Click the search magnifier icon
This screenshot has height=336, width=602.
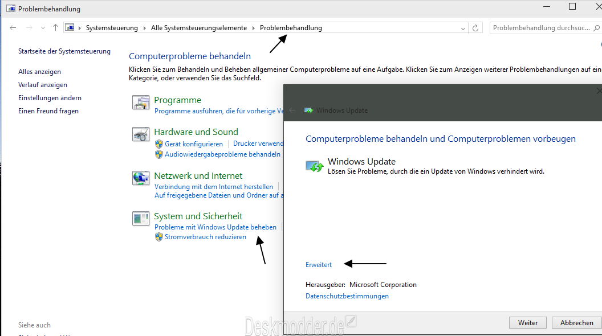(x=596, y=27)
